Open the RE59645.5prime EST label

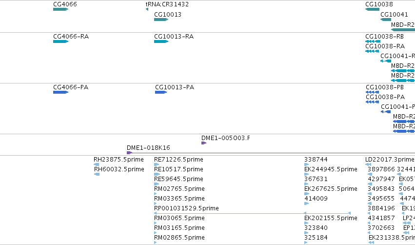(x=178, y=179)
